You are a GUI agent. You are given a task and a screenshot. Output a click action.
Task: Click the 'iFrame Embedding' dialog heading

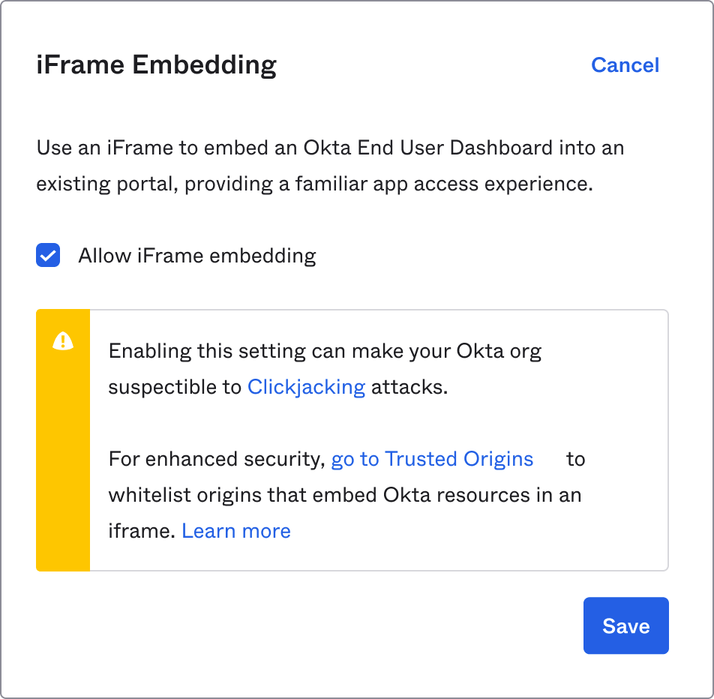(x=156, y=65)
